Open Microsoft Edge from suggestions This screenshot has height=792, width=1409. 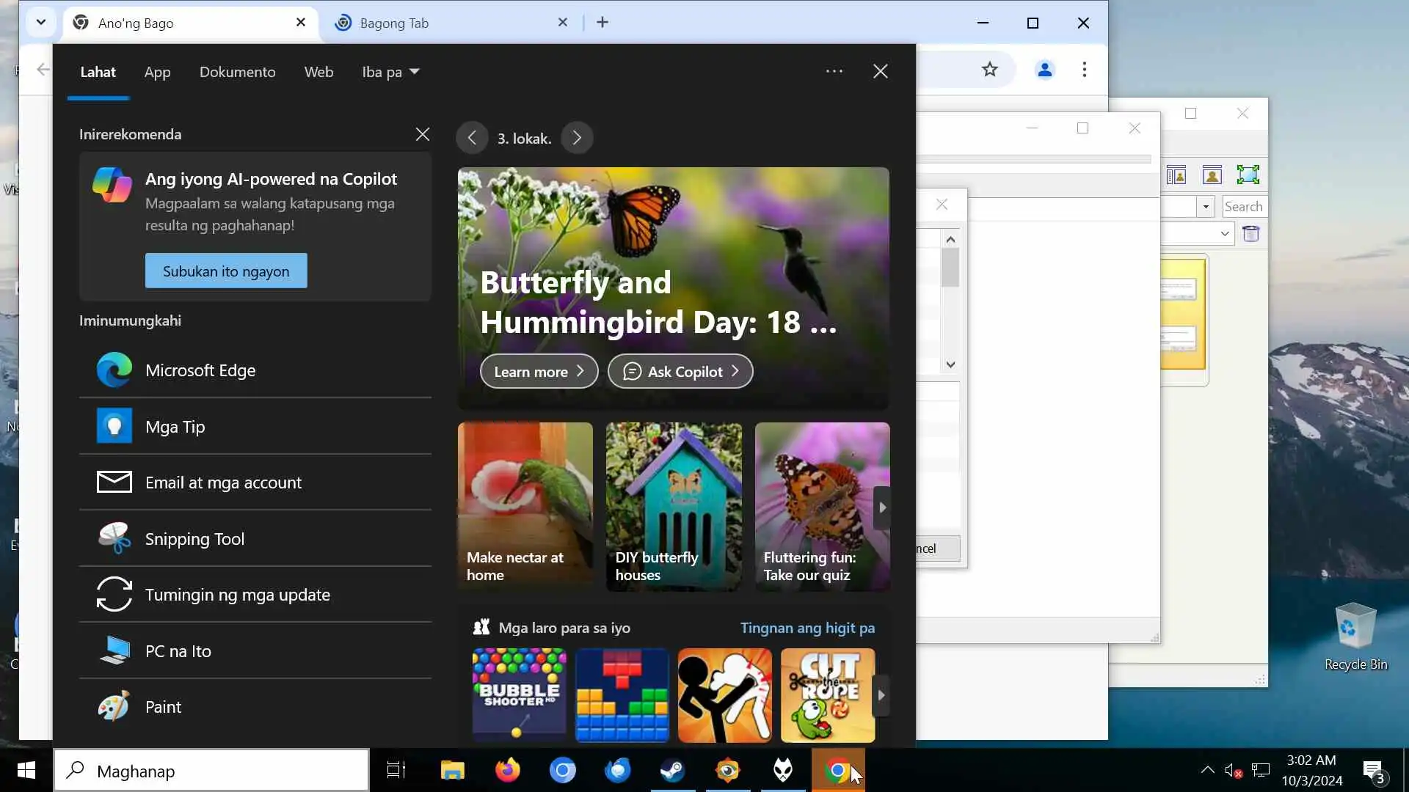[x=200, y=370]
